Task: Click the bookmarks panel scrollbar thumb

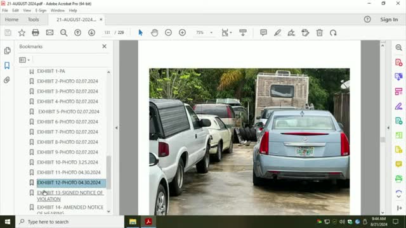Action: (x=108, y=172)
